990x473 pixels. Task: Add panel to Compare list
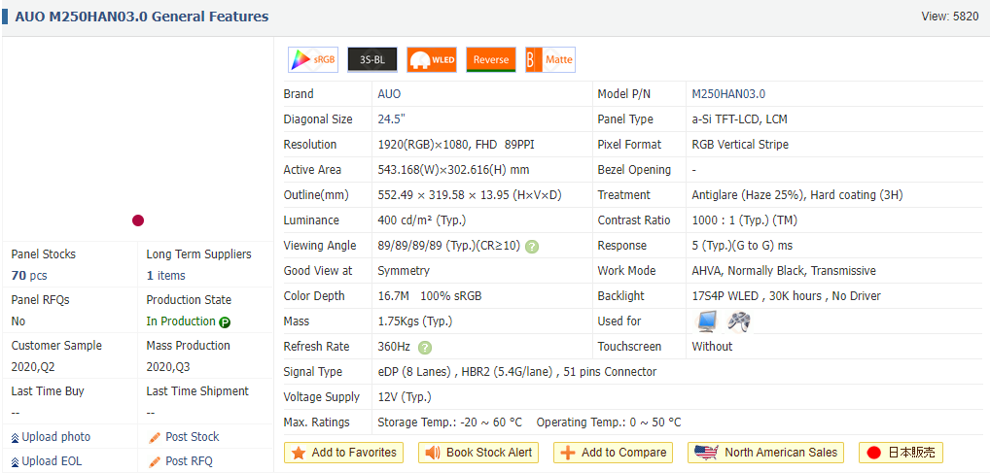(613, 453)
